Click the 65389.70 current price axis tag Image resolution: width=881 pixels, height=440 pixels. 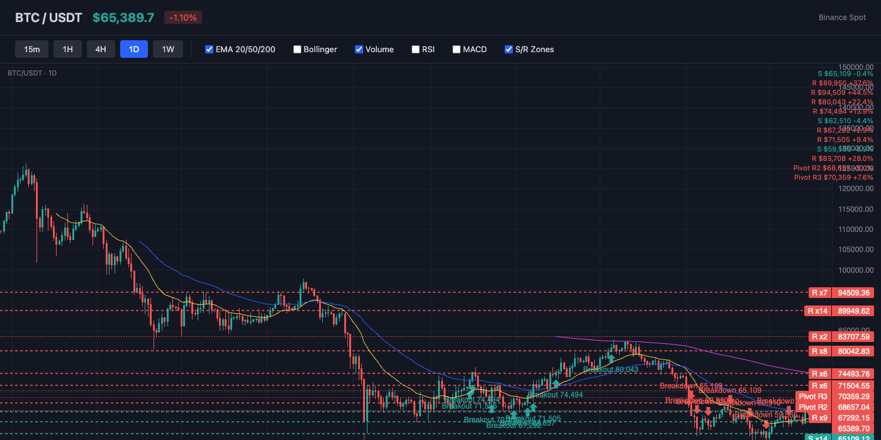[853, 429]
